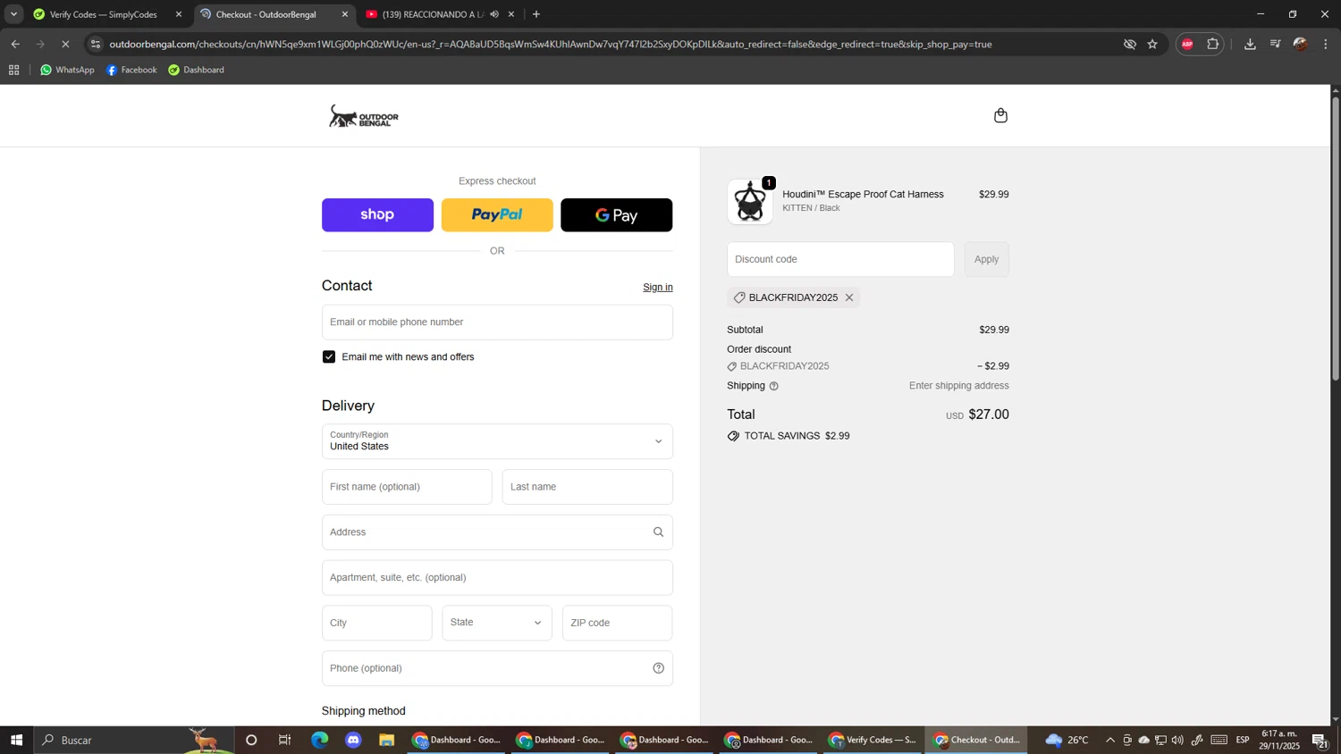The width and height of the screenshot is (1341, 754).
Task: Click the Phone (optional) field
Action: tap(497, 668)
